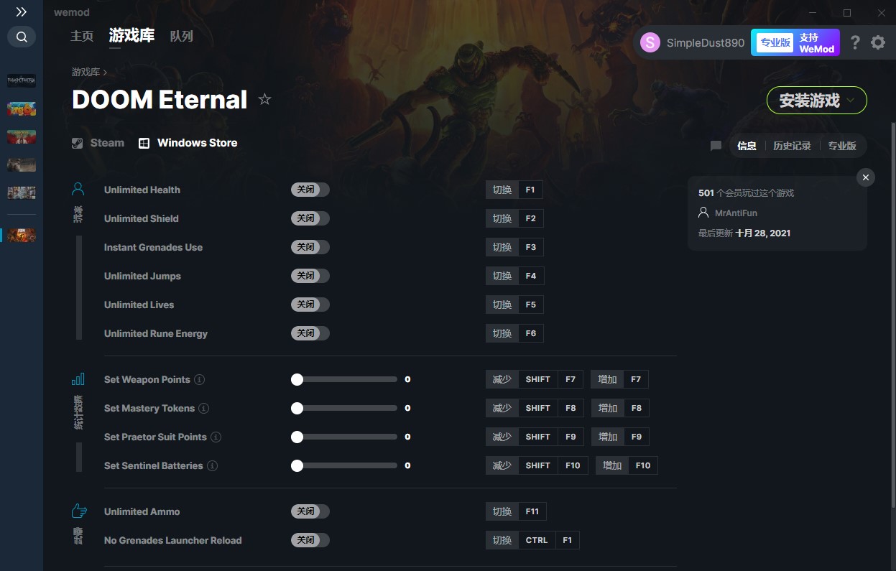Image resolution: width=896 pixels, height=571 pixels.
Task: Toggle Unlimited Jumps switch
Action: point(310,276)
